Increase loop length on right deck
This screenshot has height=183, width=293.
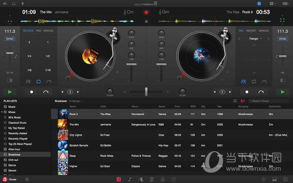point(230,92)
